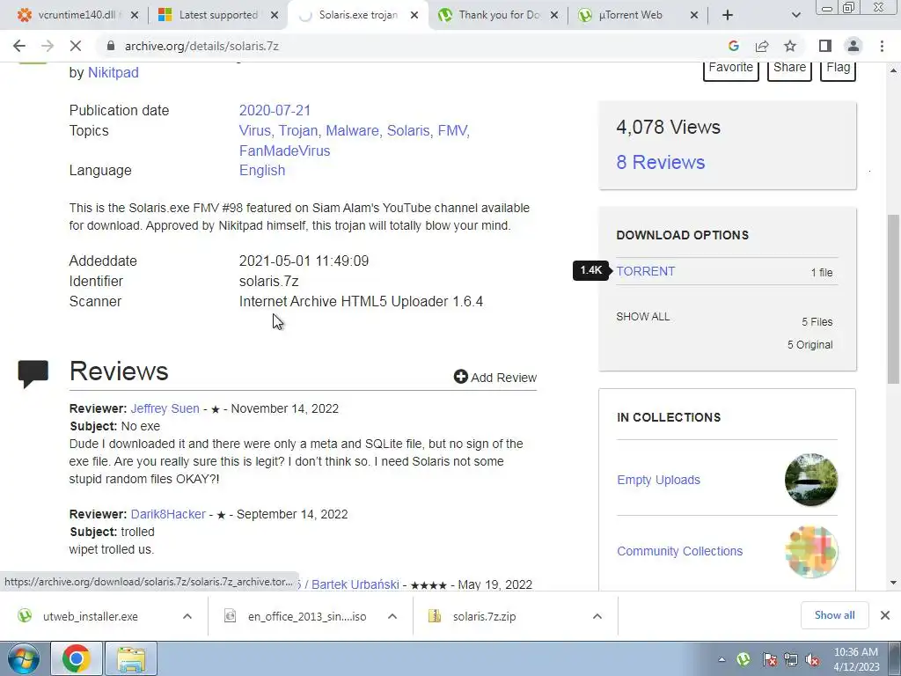This screenshot has height=676, width=901.
Task: Expand options for utweb_installer.exe download
Action: 187,616
